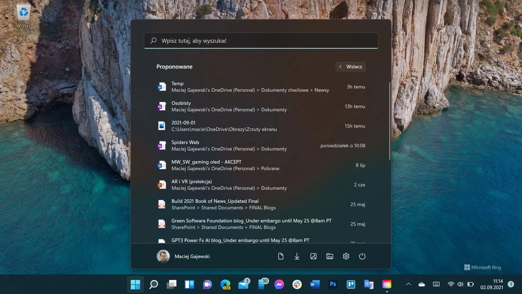Open Documents folder icon in Start footer

pyautogui.click(x=281, y=256)
